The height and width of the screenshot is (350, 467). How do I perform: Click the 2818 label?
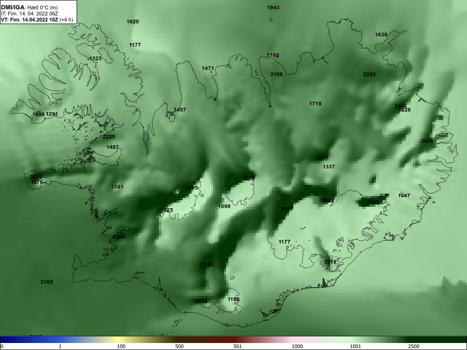click(x=249, y=177)
